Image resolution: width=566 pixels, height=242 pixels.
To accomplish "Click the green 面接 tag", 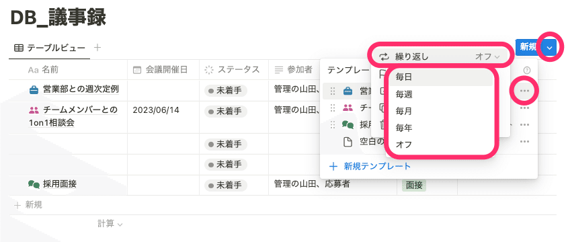I will (414, 186).
